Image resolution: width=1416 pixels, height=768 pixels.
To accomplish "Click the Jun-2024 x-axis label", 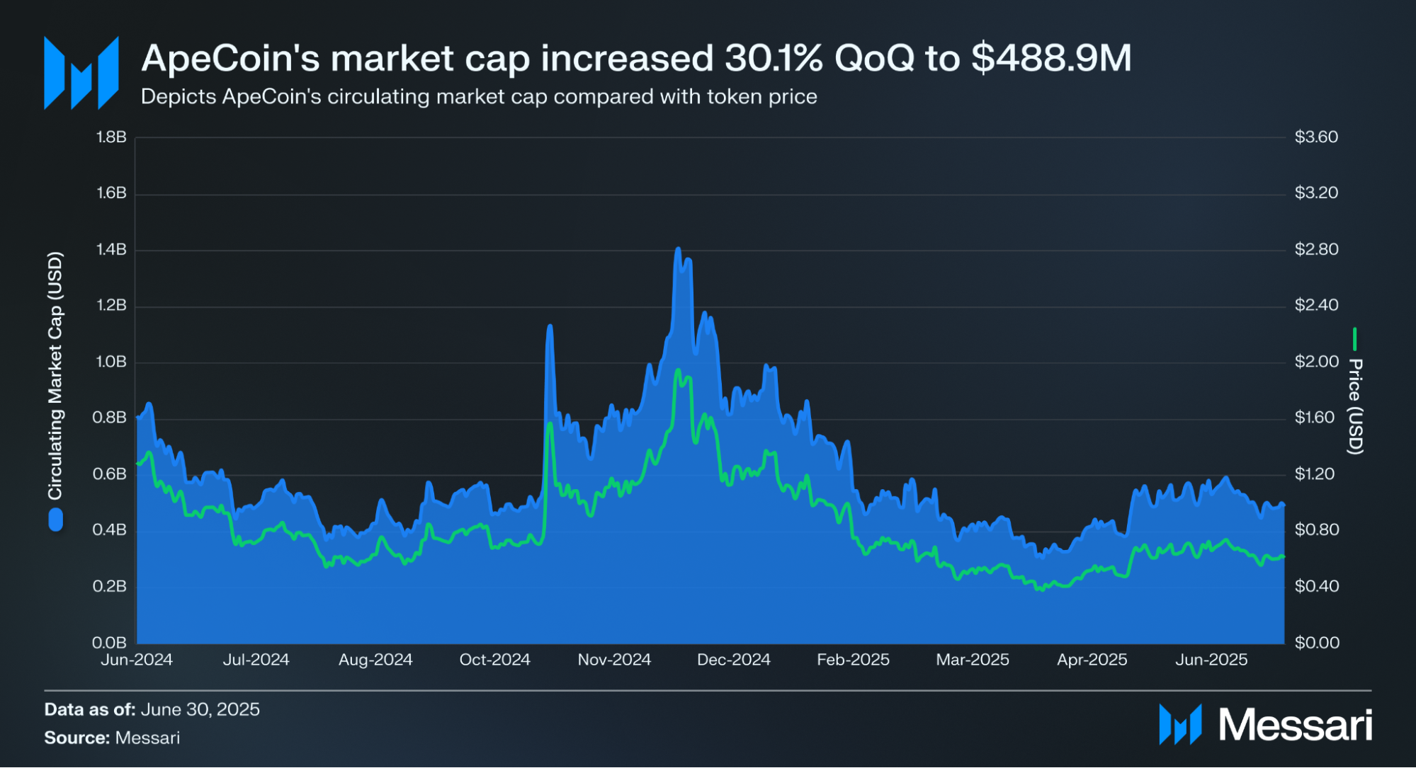I will (137, 660).
